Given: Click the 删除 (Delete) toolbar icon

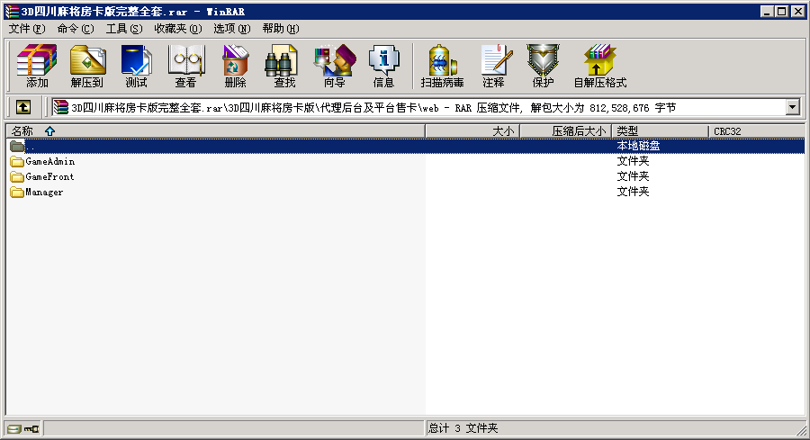Looking at the screenshot, I should 235,66.
